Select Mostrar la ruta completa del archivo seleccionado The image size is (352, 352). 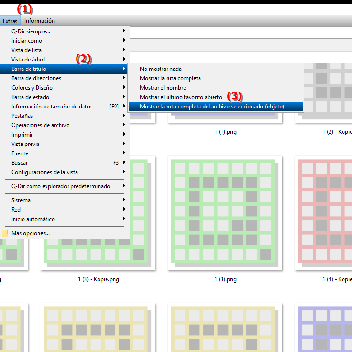pyautogui.click(x=215, y=107)
